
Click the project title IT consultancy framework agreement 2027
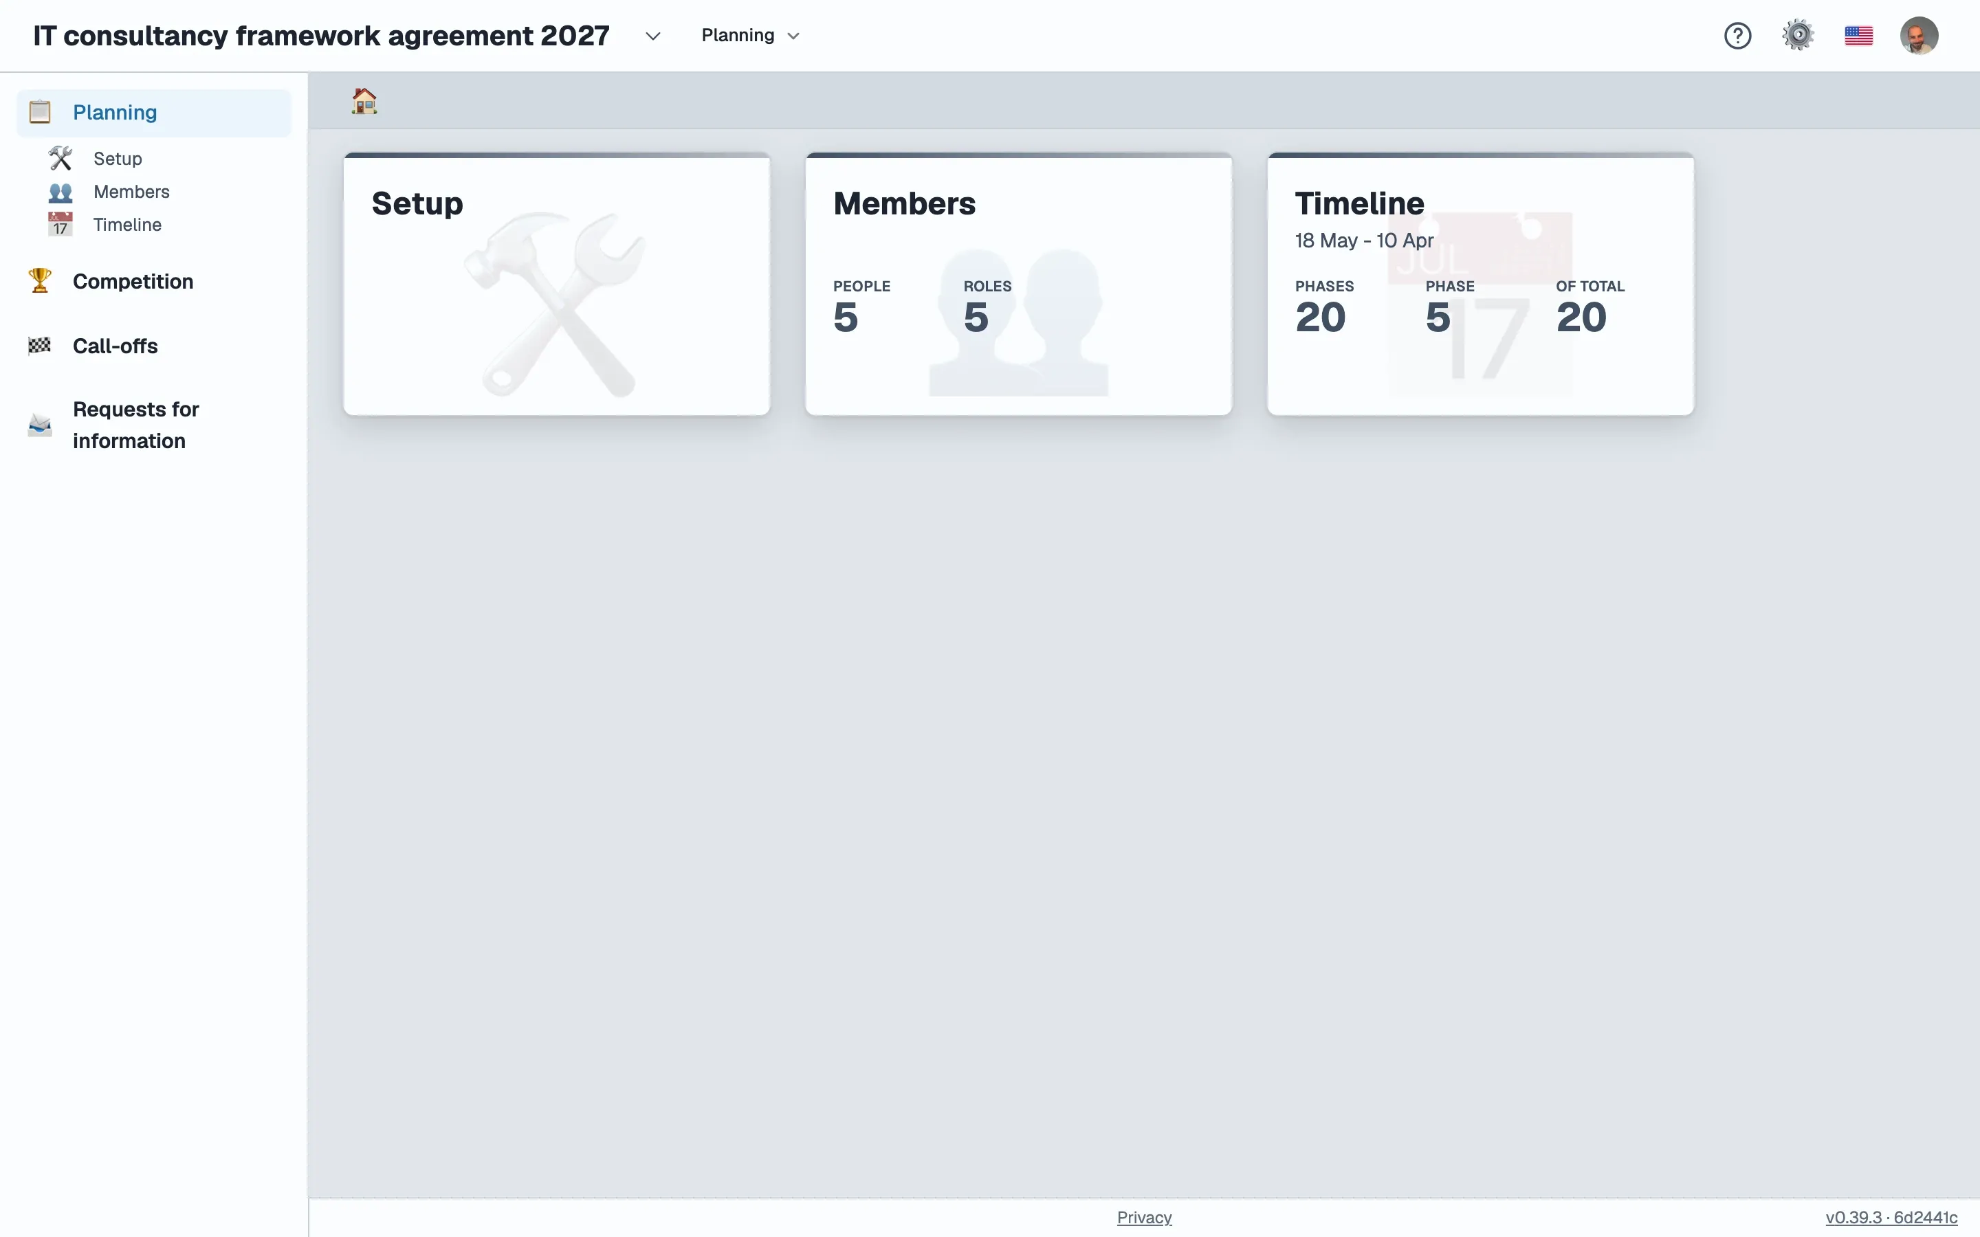click(x=322, y=36)
